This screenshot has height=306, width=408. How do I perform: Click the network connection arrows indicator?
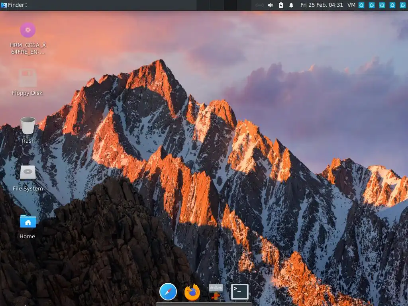coord(259,5)
